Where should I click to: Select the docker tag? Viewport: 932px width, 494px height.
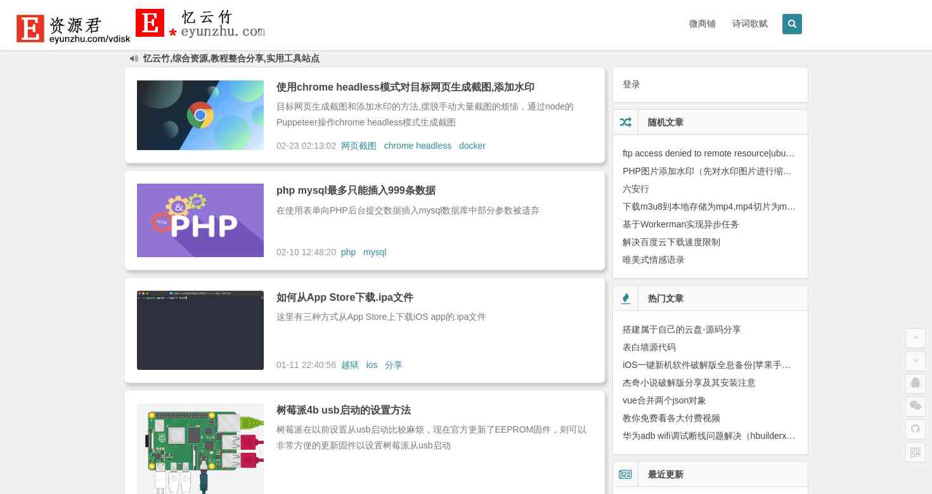(x=472, y=146)
